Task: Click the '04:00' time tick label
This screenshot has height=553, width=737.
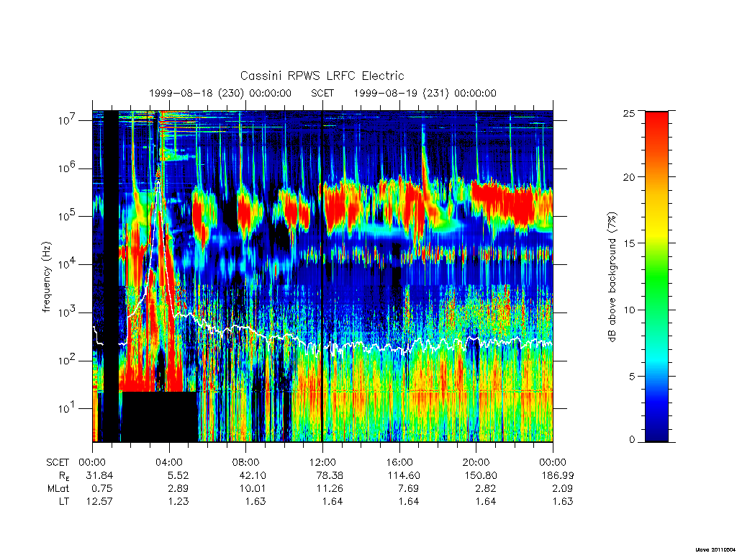Action: tap(169, 462)
